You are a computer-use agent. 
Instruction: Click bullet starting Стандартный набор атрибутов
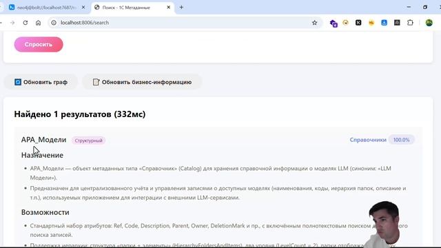click(x=219, y=230)
